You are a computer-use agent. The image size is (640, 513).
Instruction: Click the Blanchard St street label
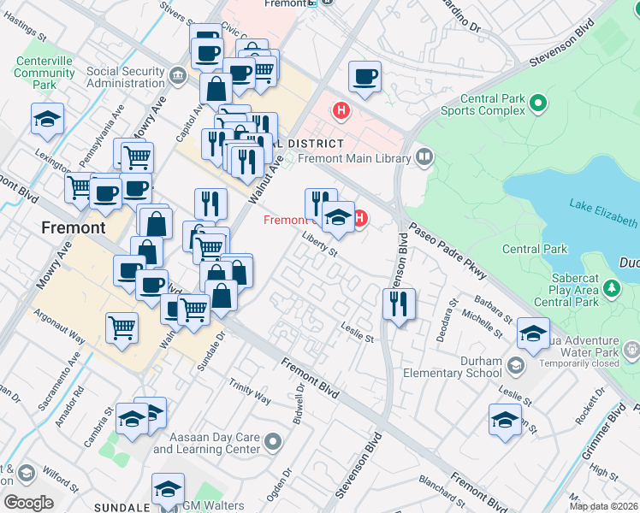coord(442,492)
